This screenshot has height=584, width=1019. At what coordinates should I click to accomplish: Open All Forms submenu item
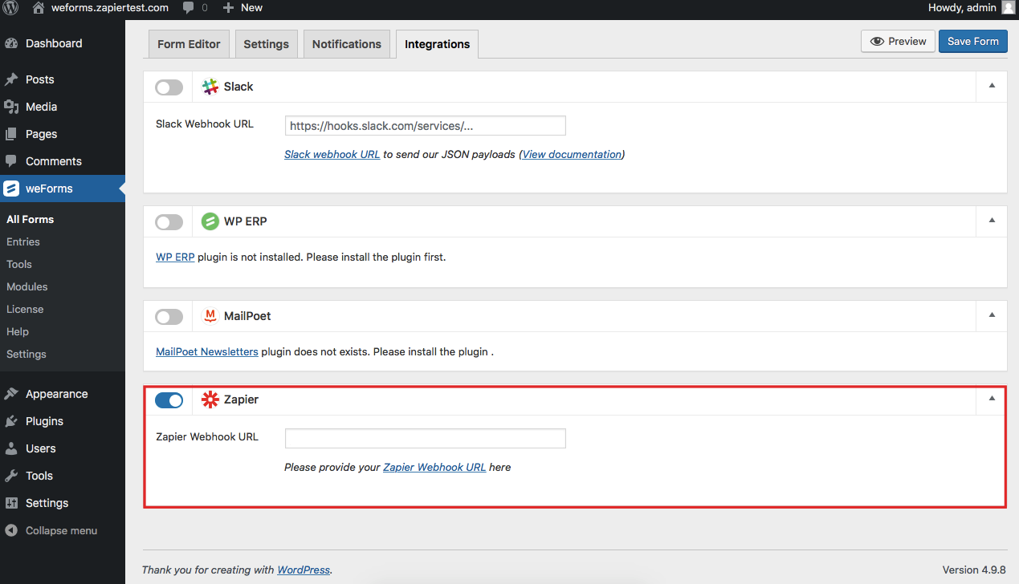pos(31,219)
